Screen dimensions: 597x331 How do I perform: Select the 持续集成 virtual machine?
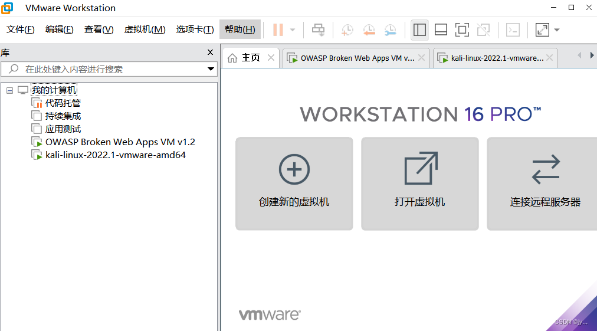coord(63,116)
